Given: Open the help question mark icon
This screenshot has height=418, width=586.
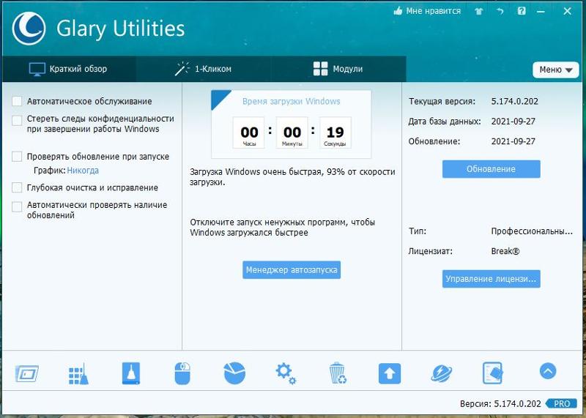Looking at the screenshot, I should [522, 11].
